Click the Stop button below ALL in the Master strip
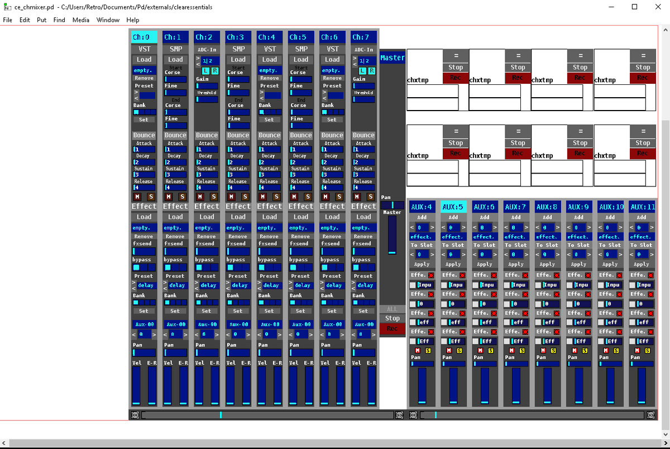The height and width of the screenshot is (449, 670). pos(393,318)
